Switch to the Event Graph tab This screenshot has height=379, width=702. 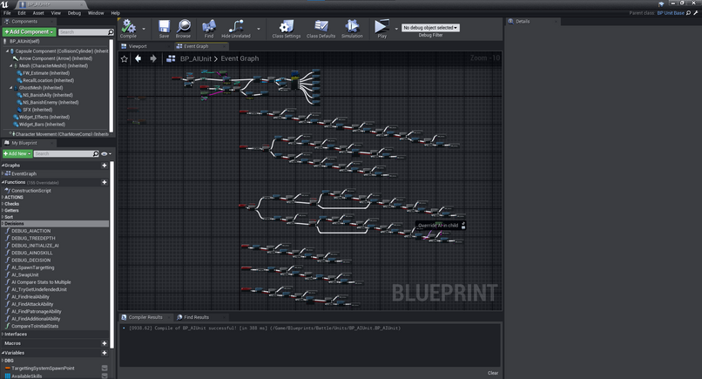tap(200, 46)
